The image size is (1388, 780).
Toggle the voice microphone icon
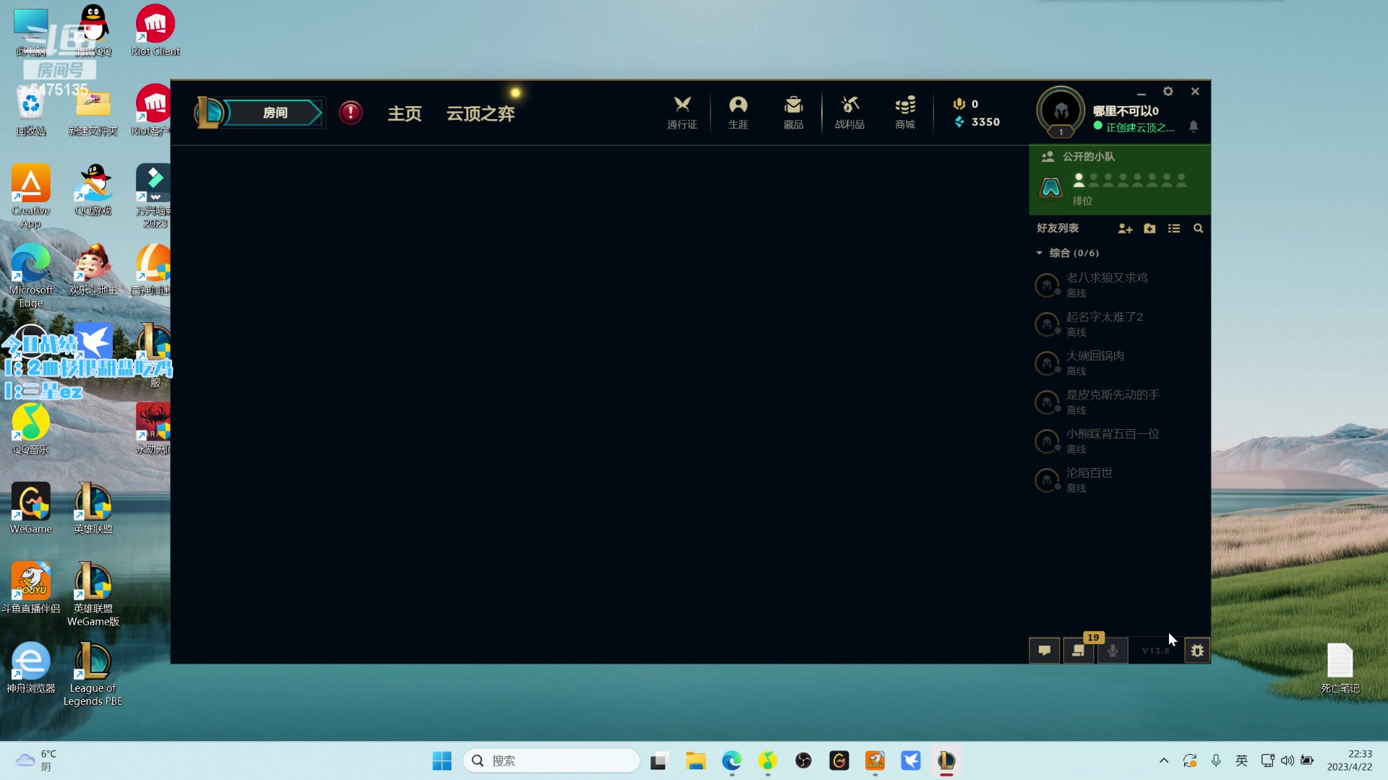tap(1113, 650)
